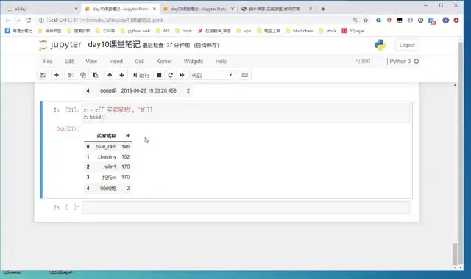Click the blue_ram cell in output table
The width and height of the screenshot is (471, 279).
pos(106,147)
